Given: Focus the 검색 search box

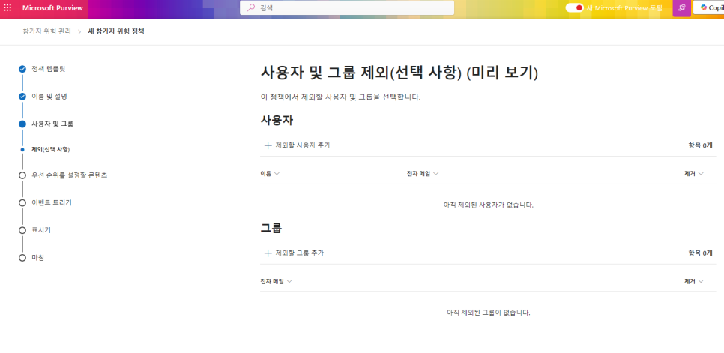Looking at the screenshot, I should click(x=347, y=7).
